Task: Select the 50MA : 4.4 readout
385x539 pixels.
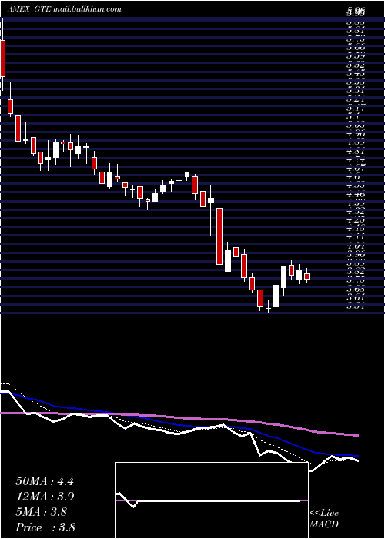Action: [45, 481]
